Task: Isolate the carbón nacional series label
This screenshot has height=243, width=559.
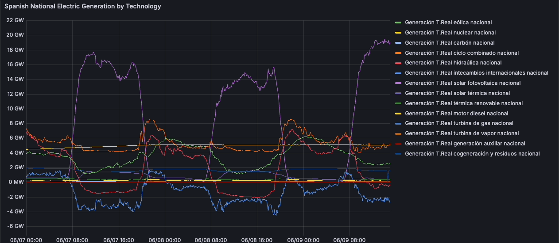Action: coord(450,43)
